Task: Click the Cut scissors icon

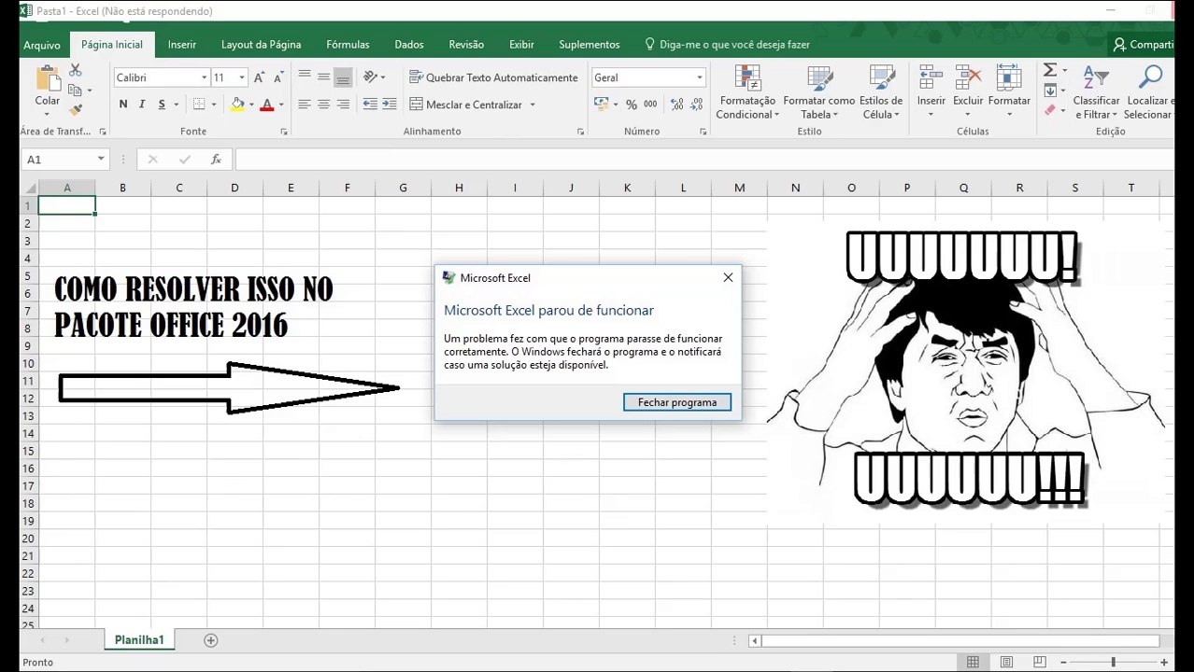Action: (76, 71)
